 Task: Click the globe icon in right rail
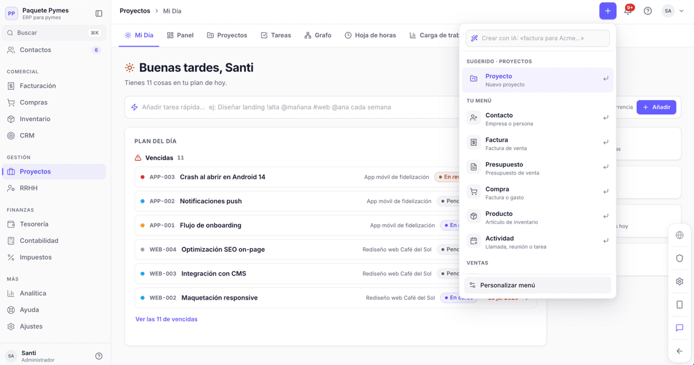point(680,235)
